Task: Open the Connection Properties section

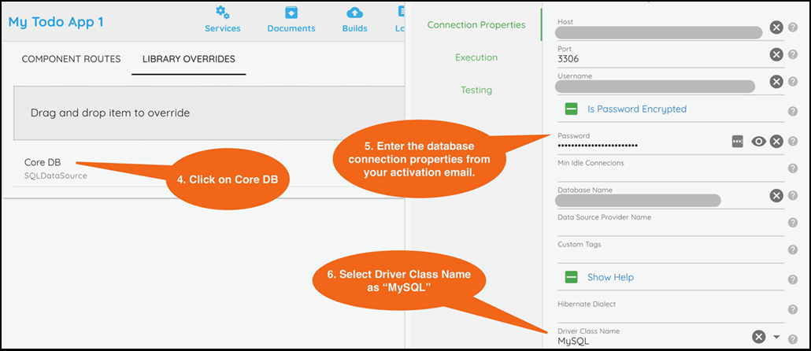Action: tap(476, 24)
